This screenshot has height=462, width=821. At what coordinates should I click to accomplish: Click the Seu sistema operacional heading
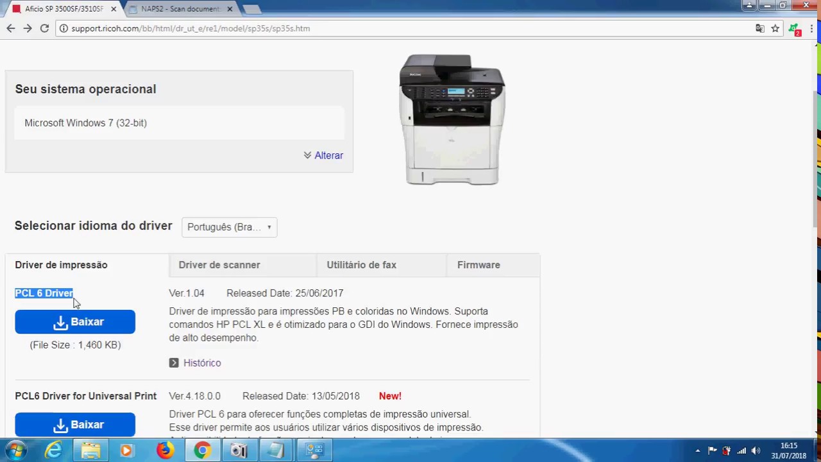click(x=85, y=89)
